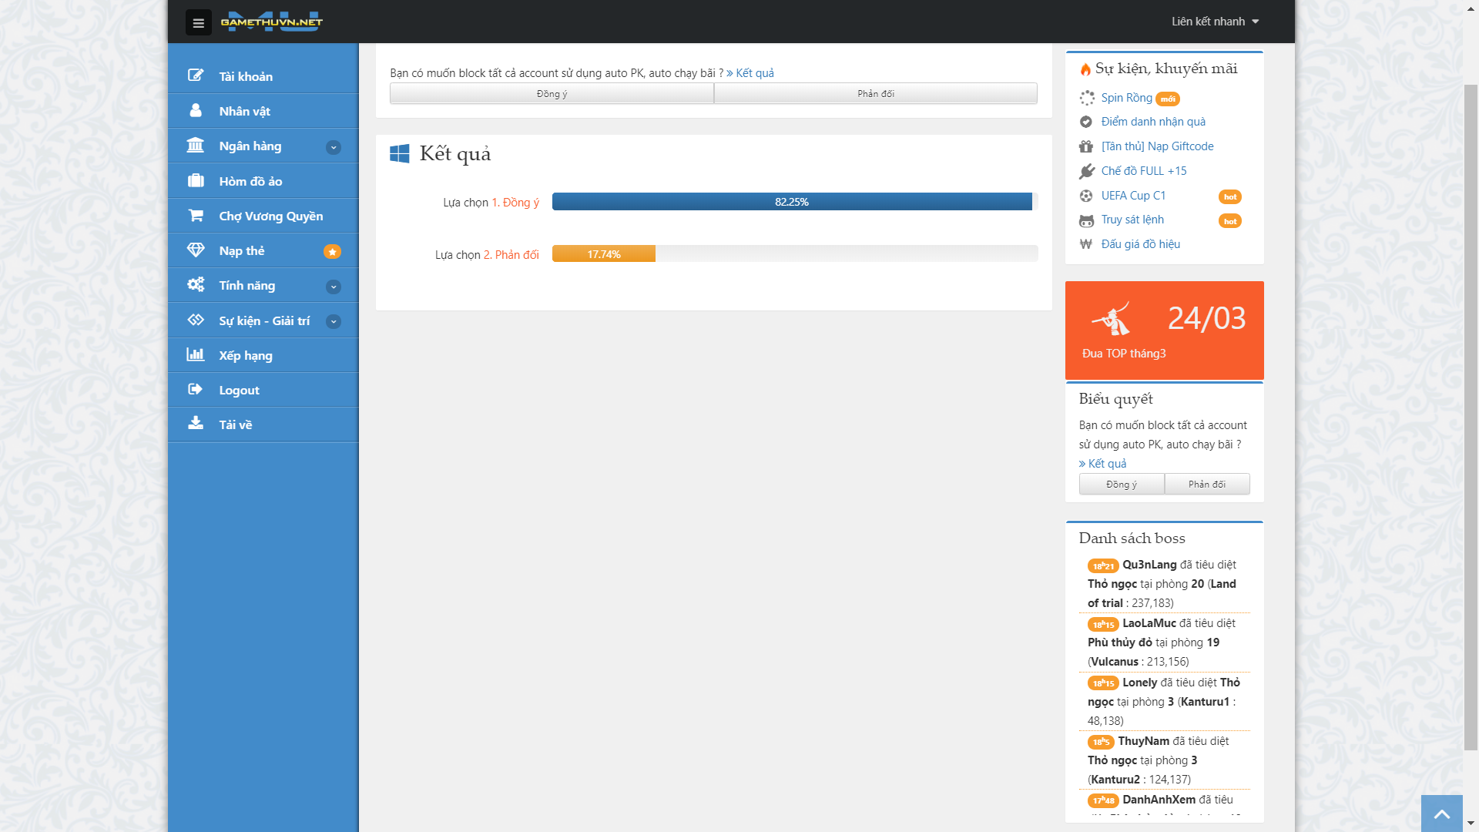Open the Liên kết nhanh dropdown
Screen dimensions: 1479x832
point(1215,22)
